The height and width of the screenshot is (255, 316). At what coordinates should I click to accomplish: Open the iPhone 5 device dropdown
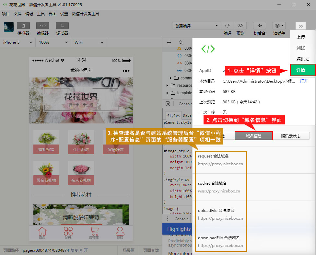18,42
